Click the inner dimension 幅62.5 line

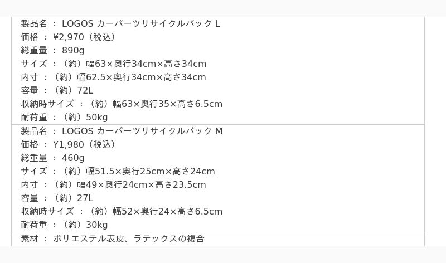(x=114, y=77)
